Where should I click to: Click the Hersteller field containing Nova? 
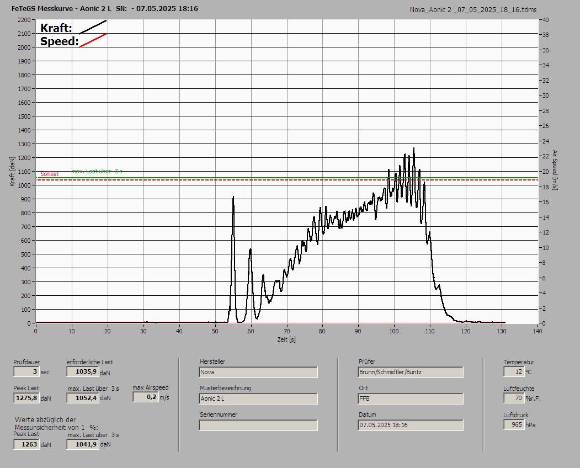coord(258,372)
